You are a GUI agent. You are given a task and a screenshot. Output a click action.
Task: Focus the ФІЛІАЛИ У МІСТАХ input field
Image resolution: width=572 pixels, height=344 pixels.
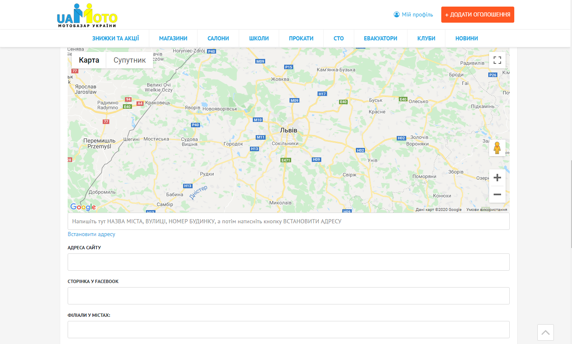coord(289,330)
